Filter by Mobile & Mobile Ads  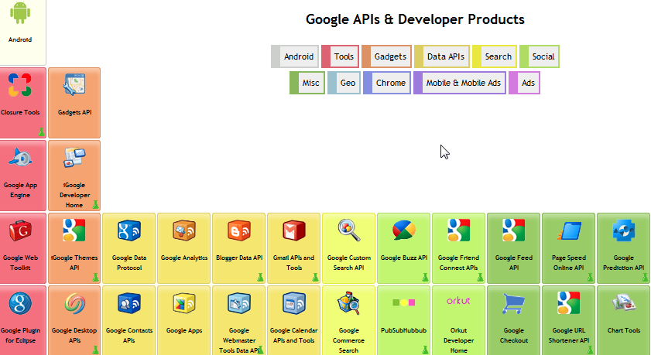(x=460, y=83)
